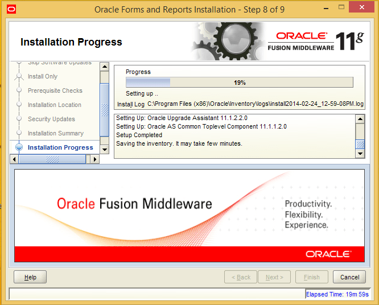The width and height of the screenshot is (379, 305).
Task: Select the Installation Progress step
Action: 60,147
